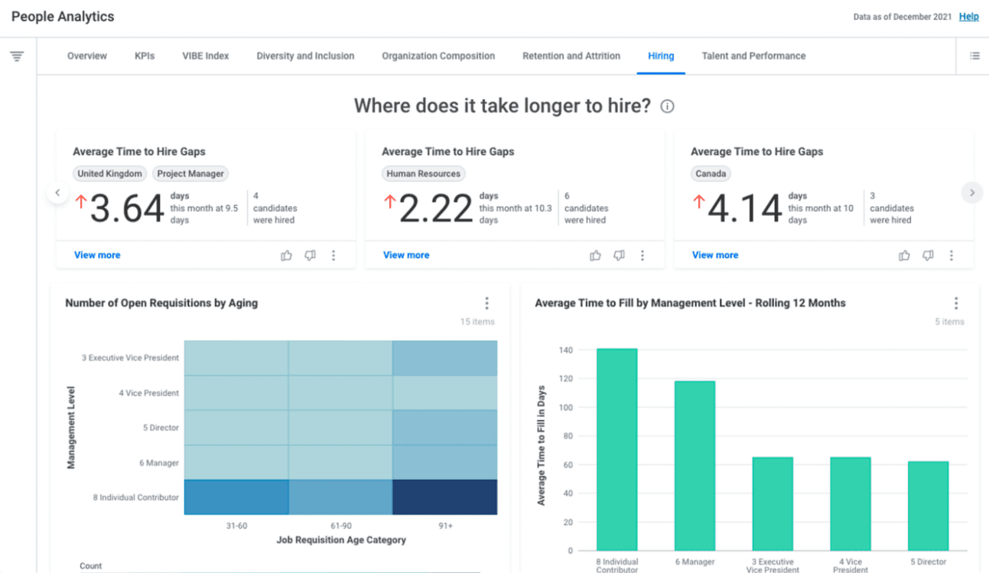Open Open Requisitions by Aging chart menu
This screenshot has height=573, width=989.
(x=486, y=303)
